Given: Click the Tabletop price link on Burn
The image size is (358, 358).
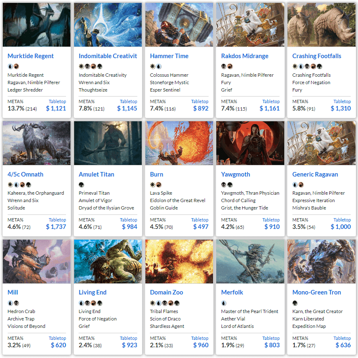Looking at the screenshot, I should tap(200, 220).
